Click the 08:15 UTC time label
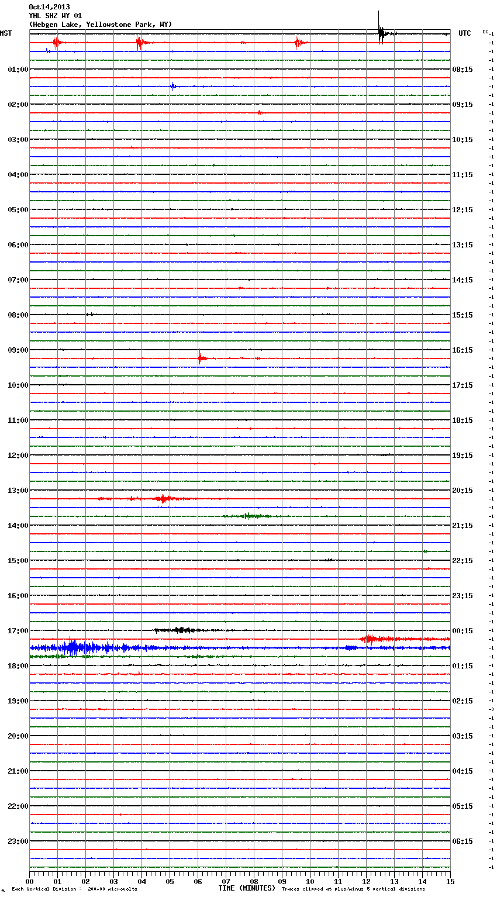Viewport: 497px width, 897px height. [463, 69]
